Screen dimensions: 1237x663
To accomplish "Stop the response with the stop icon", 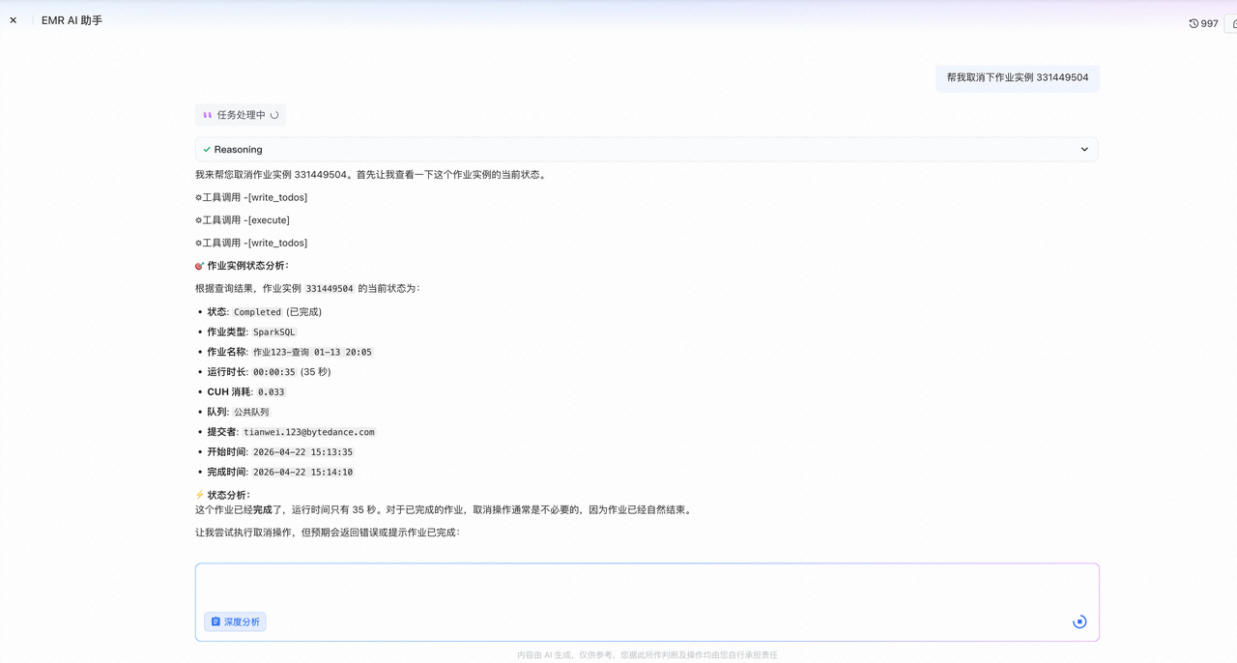I will [x=1079, y=621].
